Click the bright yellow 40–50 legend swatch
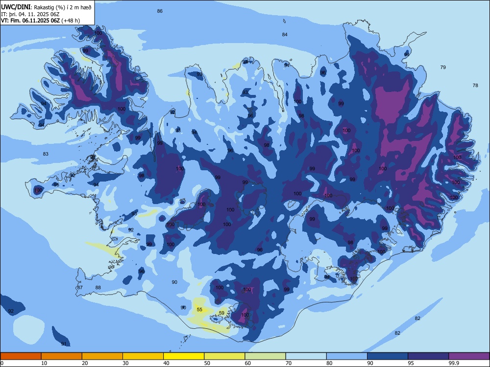Viewport: 490px width, 367px height. pos(184,356)
